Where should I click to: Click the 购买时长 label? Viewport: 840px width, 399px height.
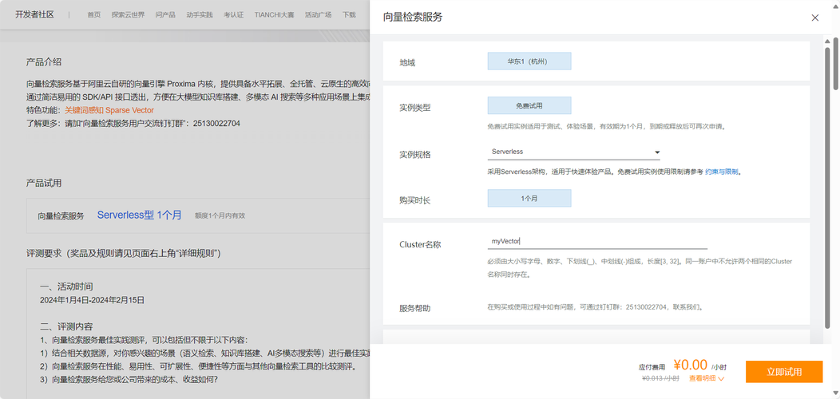[x=414, y=200]
